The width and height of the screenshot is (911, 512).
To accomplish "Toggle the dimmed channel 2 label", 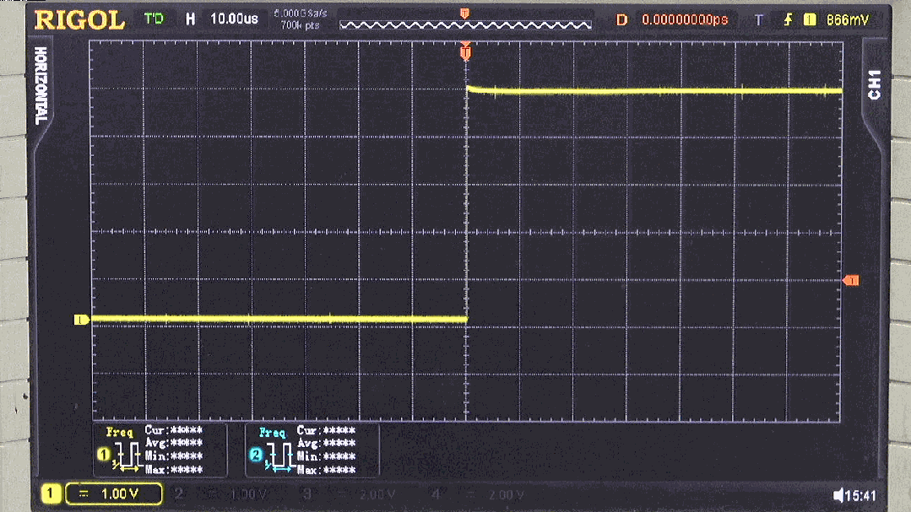I will coord(179,494).
